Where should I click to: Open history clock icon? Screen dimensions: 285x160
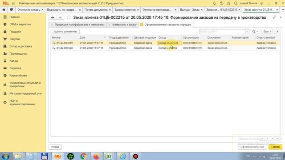coord(221,3)
